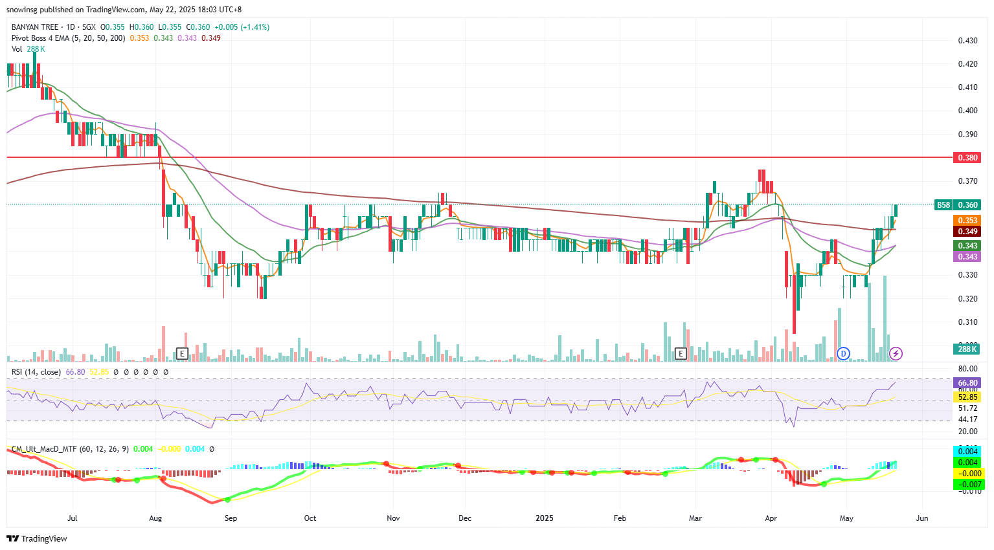Screen dimensions: 994x550
Task: Click the red horizontal line at 0.380
Action: pos(479,157)
